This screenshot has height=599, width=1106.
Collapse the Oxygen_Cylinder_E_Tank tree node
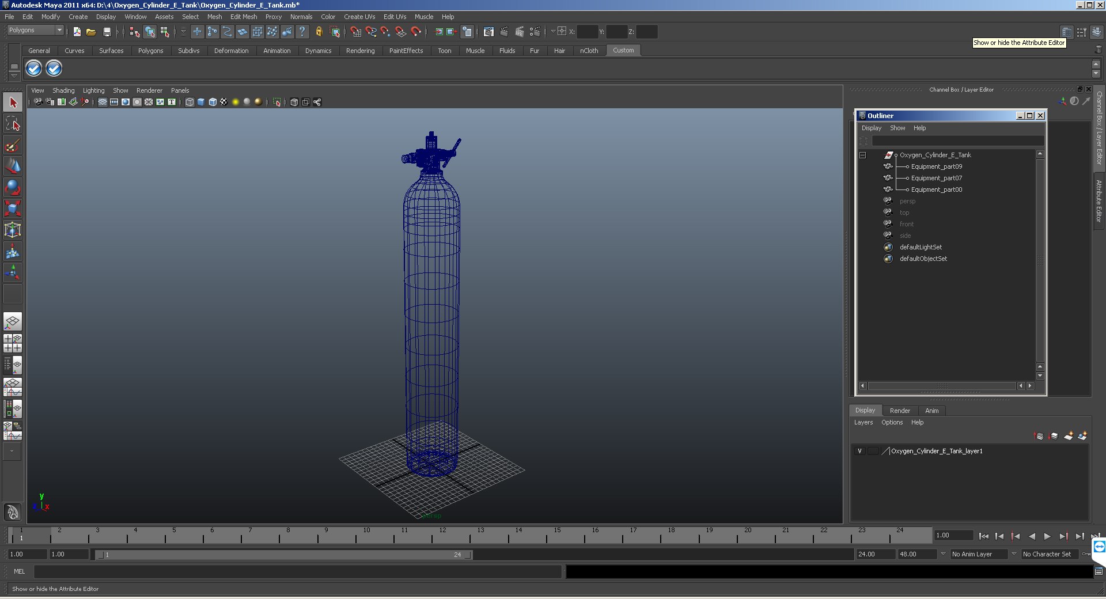point(863,155)
